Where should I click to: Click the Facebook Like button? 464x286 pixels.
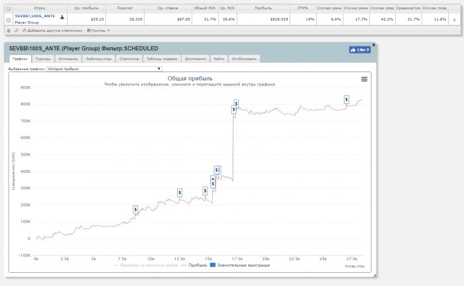click(x=359, y=50)
